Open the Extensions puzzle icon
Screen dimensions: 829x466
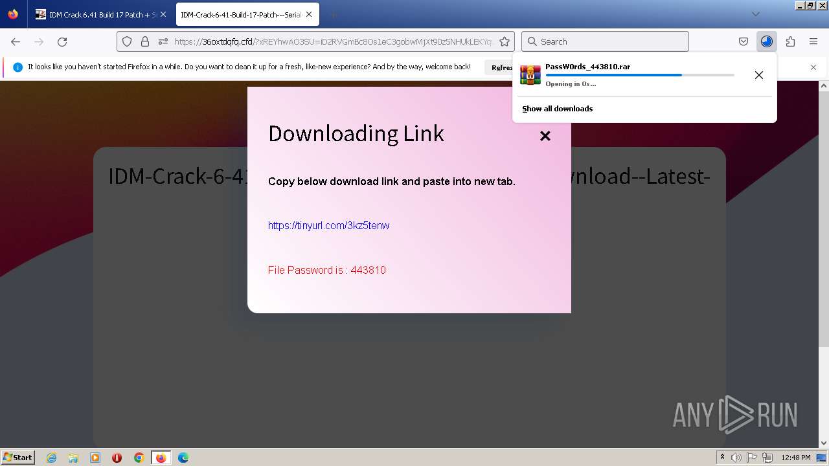(790, 41)
